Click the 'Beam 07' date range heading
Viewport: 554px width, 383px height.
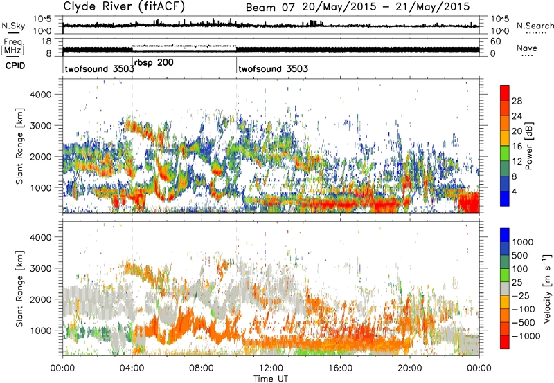point(357,7)
